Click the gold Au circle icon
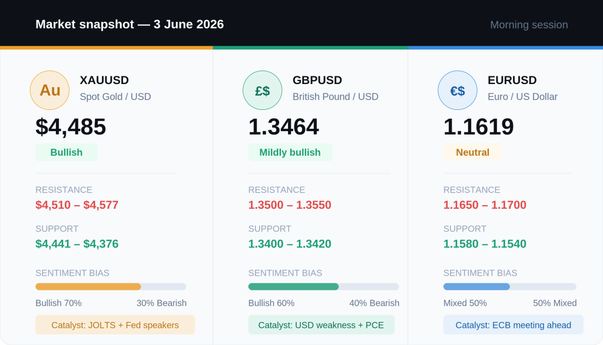The height and width of the screenshot is (345, 603). click(49, 90)
